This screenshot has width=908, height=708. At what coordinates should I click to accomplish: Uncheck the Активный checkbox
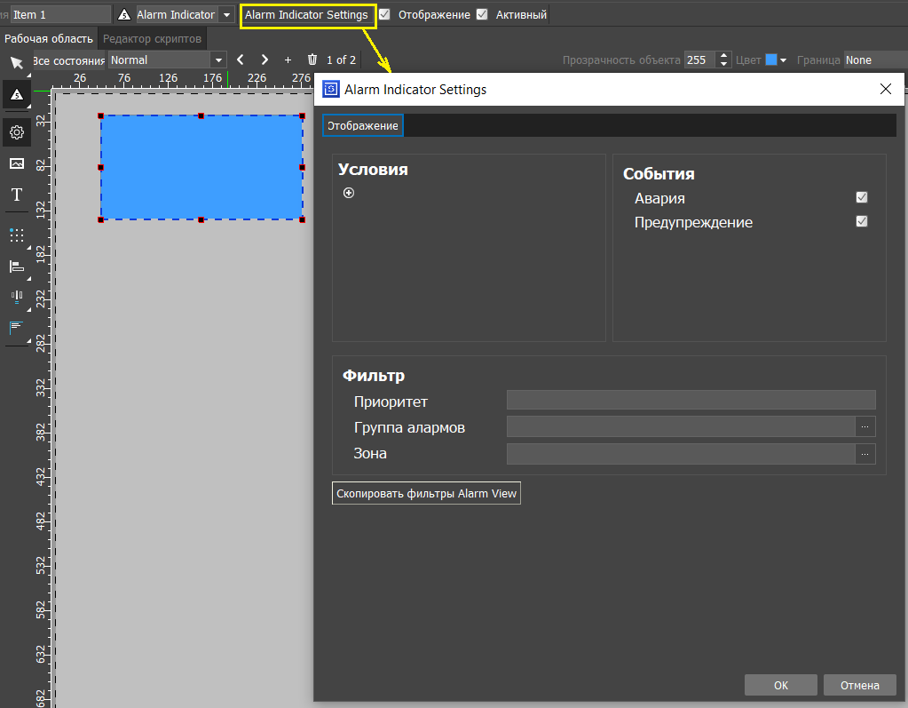coord(482,14)
